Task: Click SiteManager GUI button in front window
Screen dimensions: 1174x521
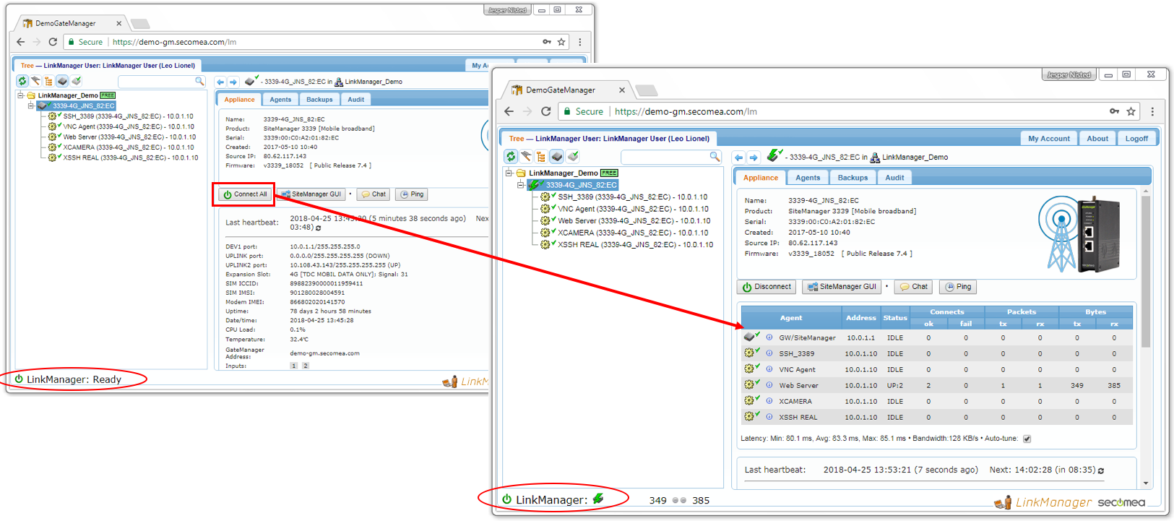Action: coord(842,287)
